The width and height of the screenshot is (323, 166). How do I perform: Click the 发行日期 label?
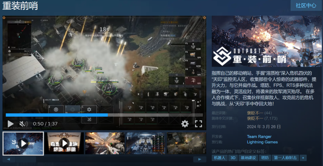coord(219,127)
